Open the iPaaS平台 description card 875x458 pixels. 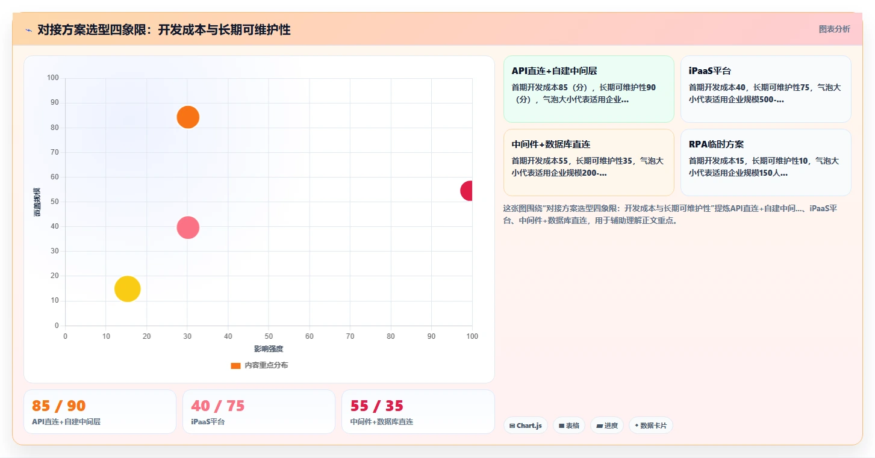click(765, 89)
